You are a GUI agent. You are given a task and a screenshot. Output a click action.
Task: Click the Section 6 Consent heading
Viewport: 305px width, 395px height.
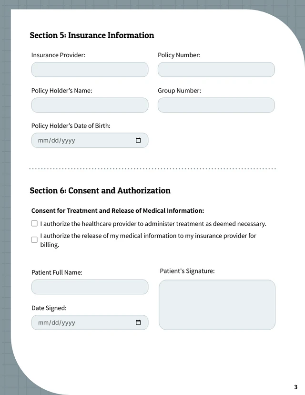pyautogui.click(x=100, y=190)
